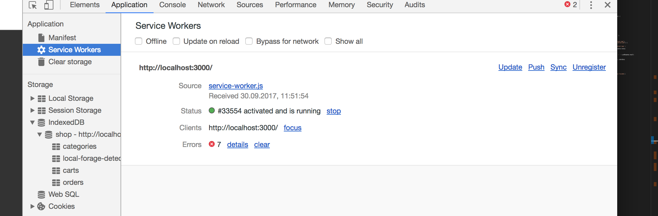Click the Clear storage trash icon
658x216 pixels.
41,62
